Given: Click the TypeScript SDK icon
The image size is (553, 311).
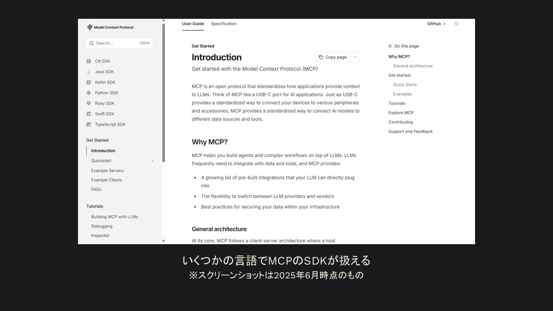Looking at the screenshot, I should pos(89,124).
